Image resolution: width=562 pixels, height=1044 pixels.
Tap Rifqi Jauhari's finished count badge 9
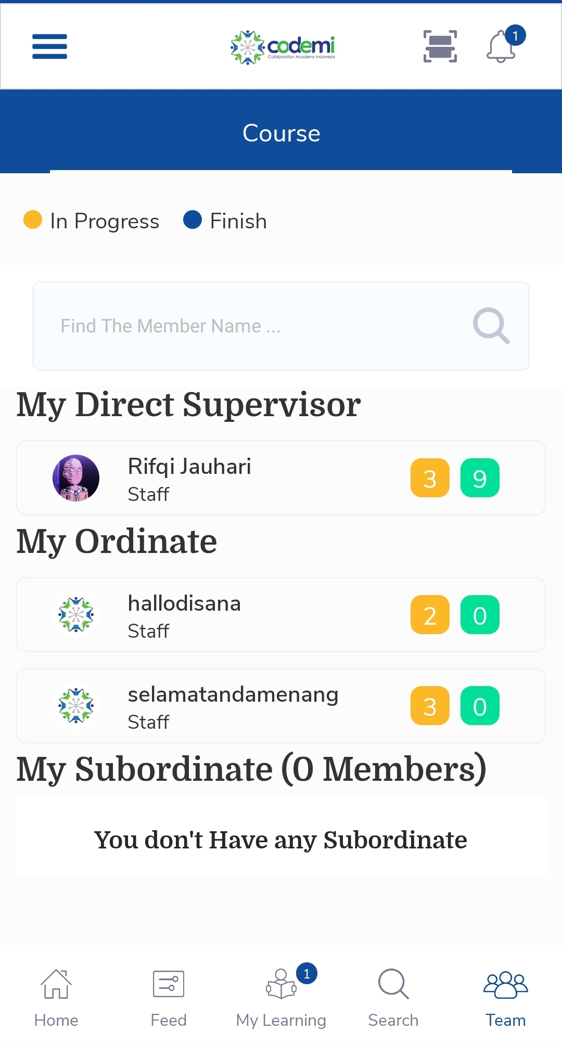click(480, 478)
